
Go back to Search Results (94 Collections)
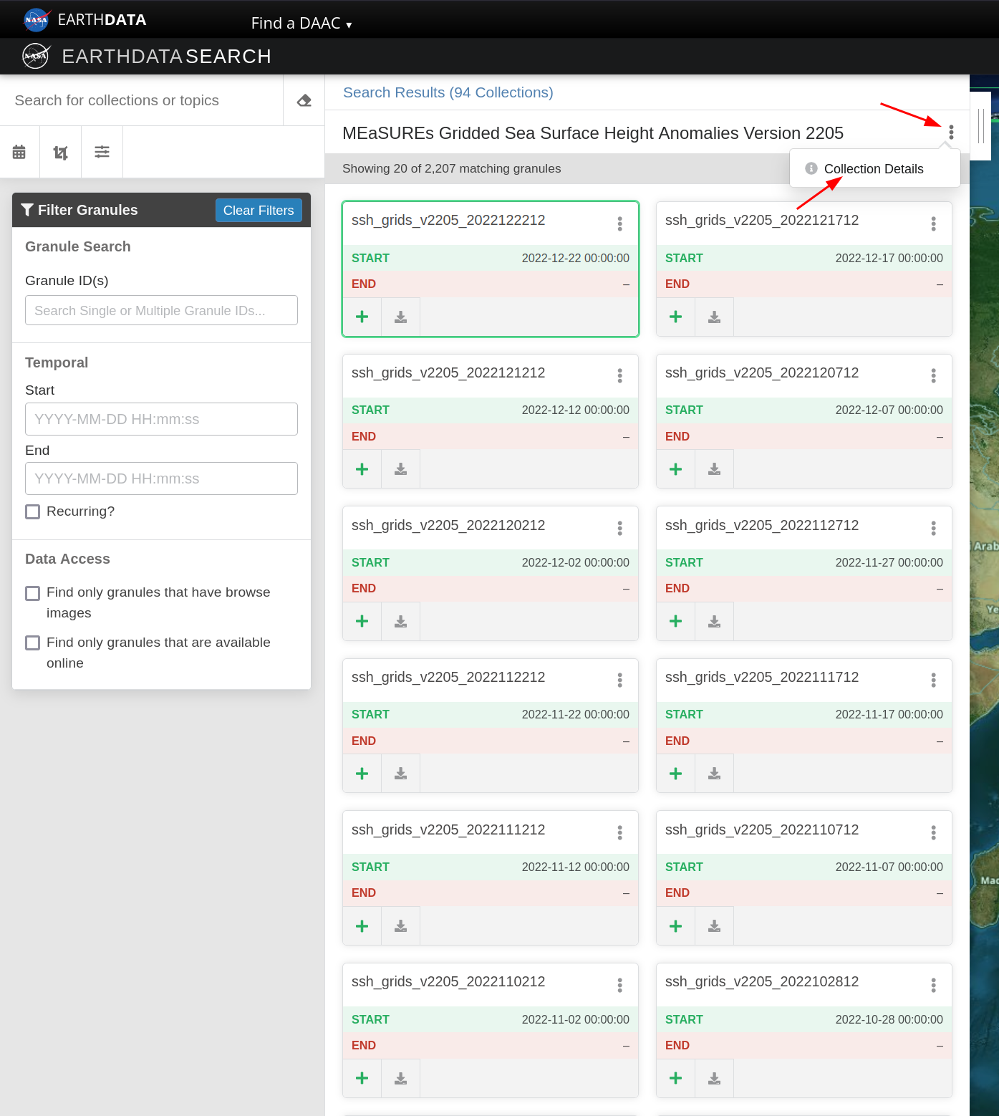click(x=448, y=92)
